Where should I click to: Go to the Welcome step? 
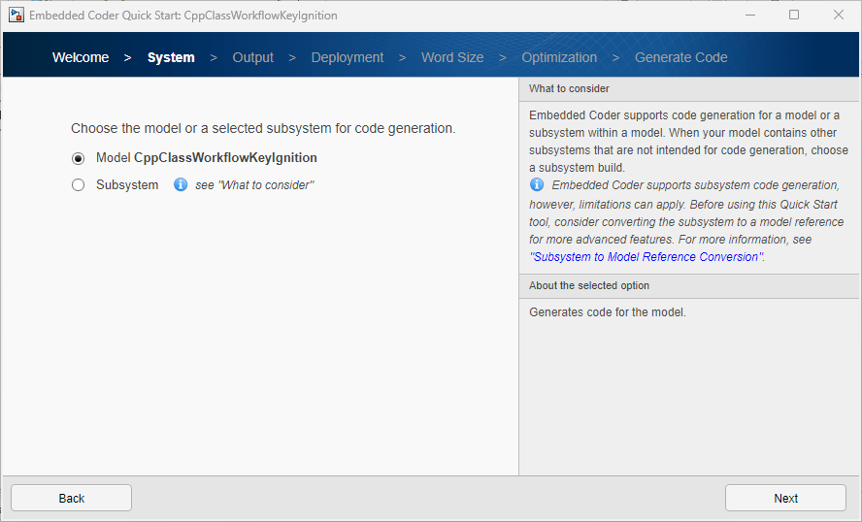(x=81, y=57)
